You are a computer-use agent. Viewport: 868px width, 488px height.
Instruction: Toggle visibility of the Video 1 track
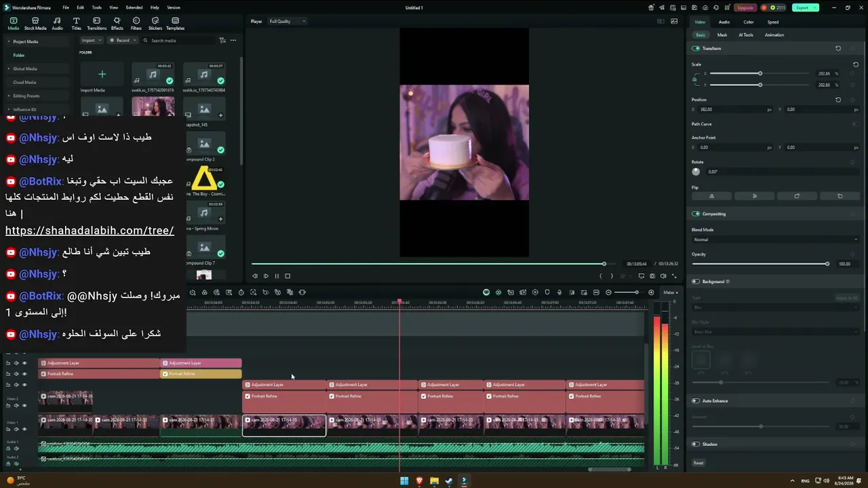pos(24,429)
